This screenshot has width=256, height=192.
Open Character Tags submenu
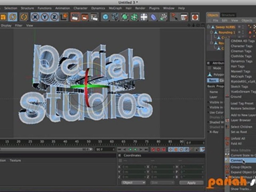242,46
